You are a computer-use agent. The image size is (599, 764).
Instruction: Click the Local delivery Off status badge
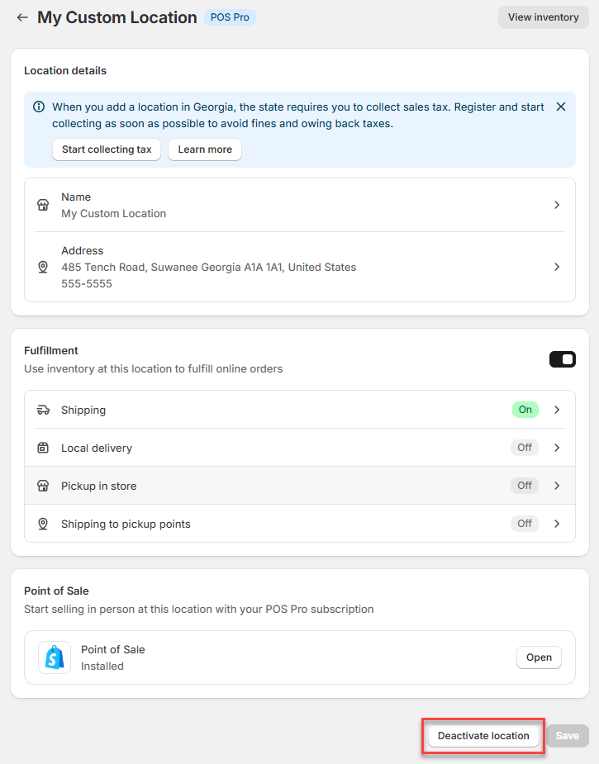click(525, 448)
